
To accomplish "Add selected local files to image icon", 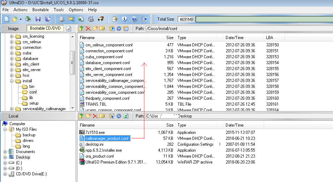I will point(112,116).
